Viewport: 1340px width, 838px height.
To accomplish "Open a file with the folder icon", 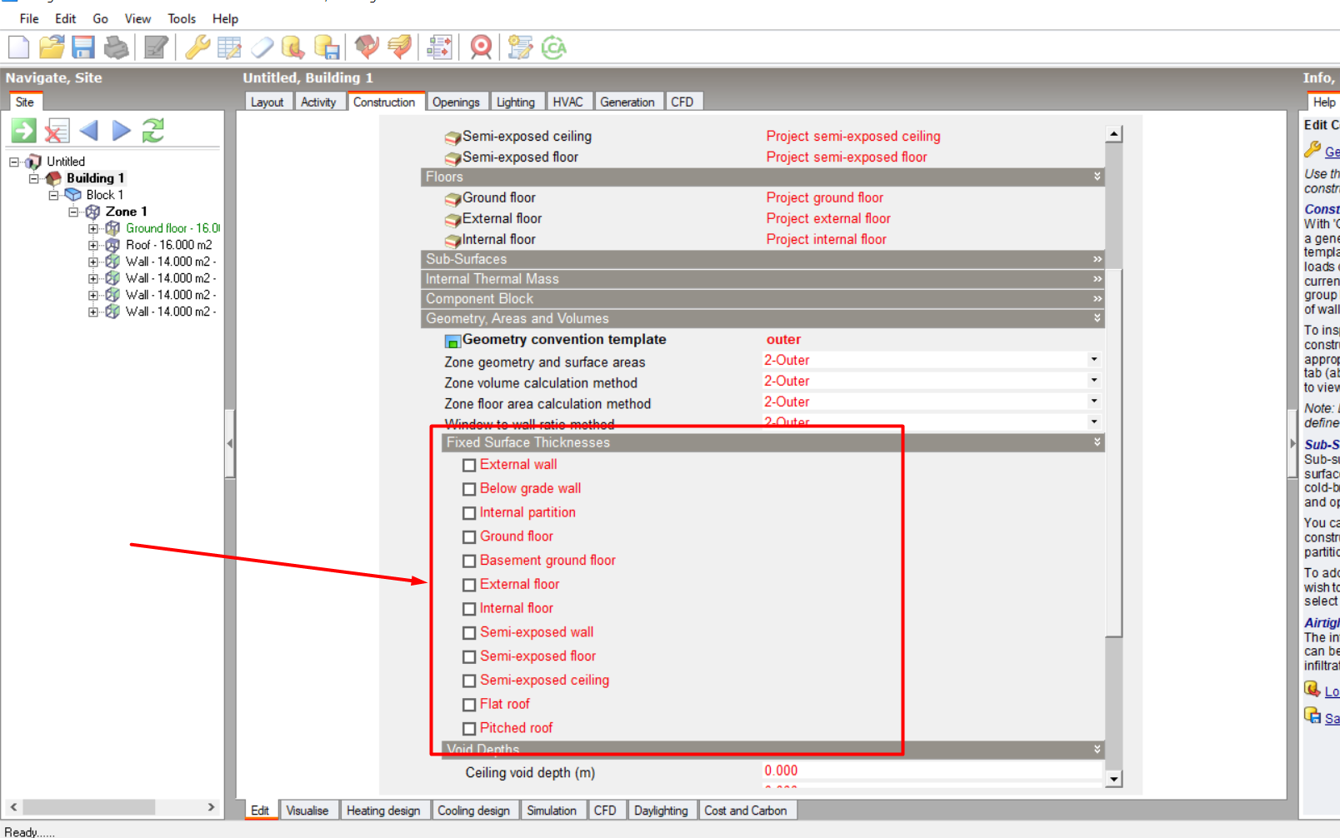I will point(52,47).
